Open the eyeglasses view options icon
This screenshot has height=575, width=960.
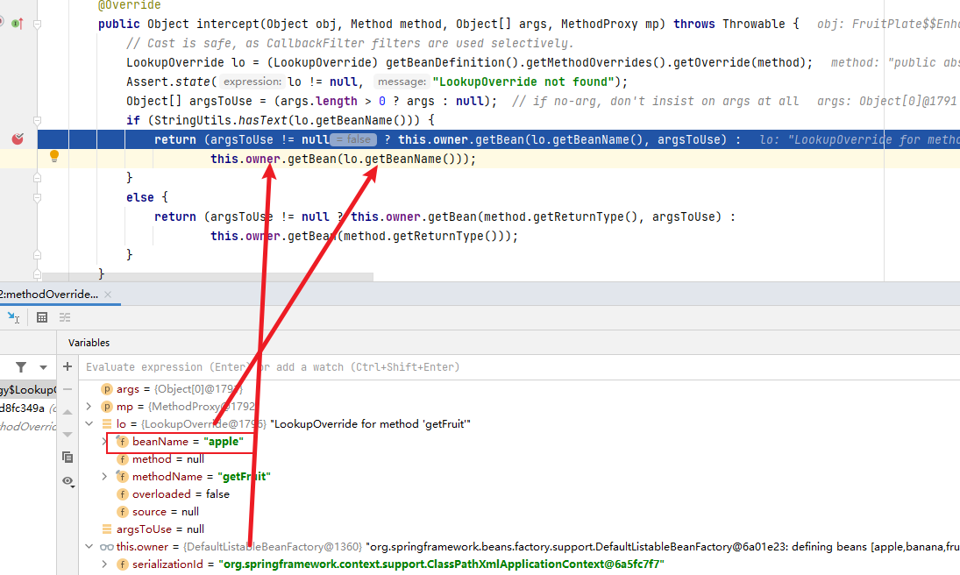tap(68, 481)
